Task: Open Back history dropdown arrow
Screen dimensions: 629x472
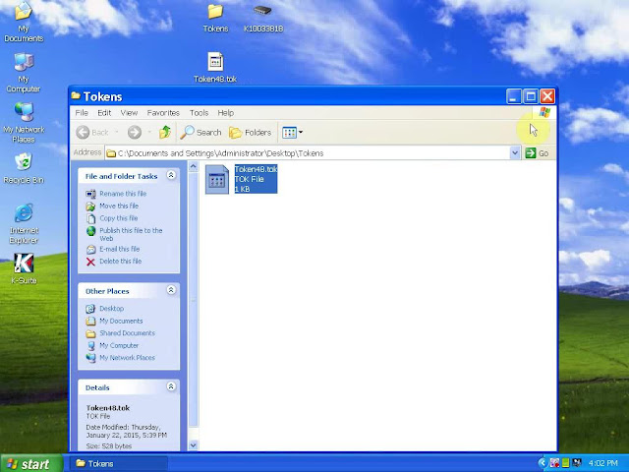Action: coord(117,132)
